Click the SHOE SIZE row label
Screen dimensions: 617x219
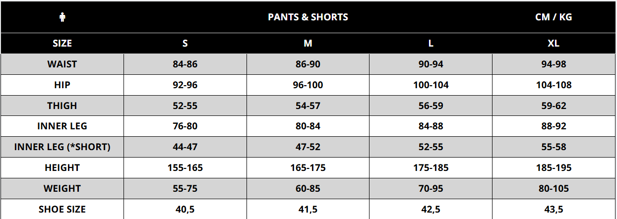62,210
